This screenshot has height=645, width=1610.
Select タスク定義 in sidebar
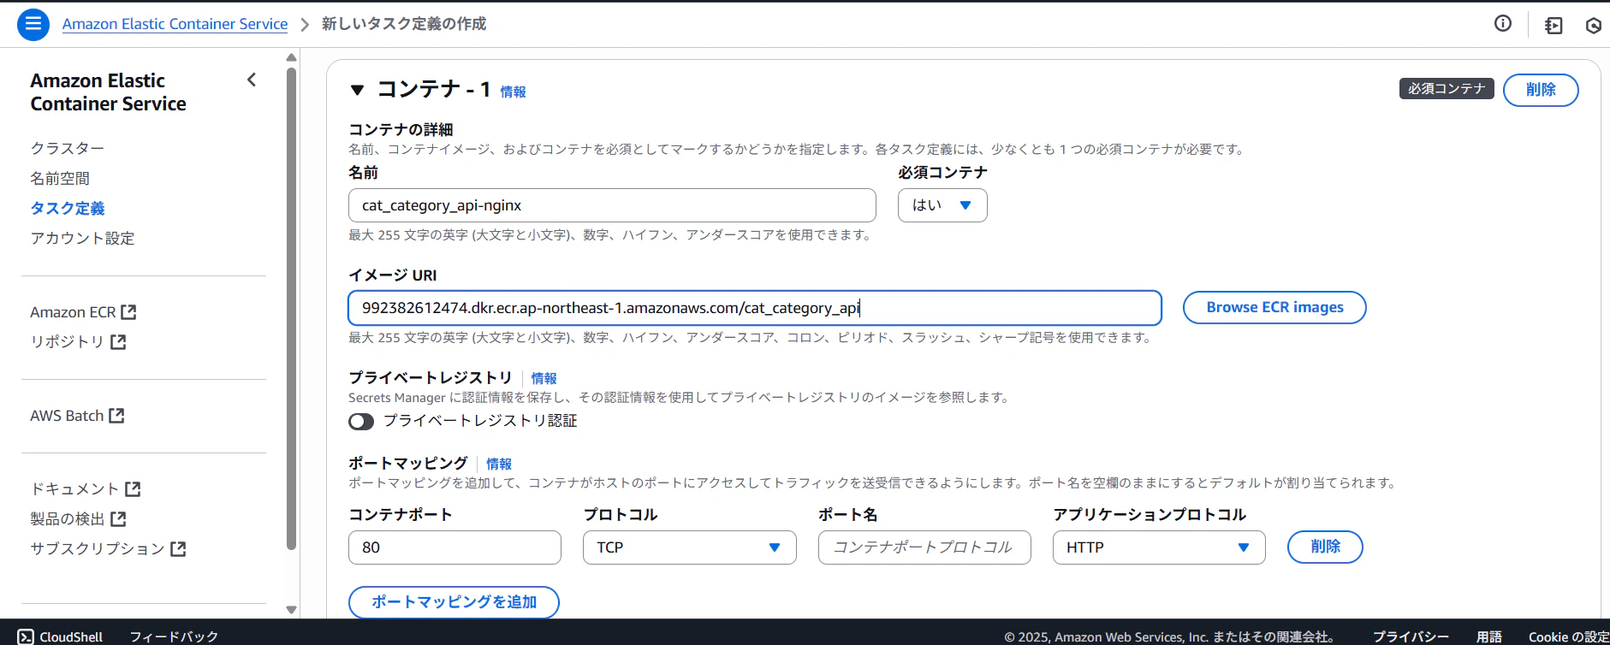pos(68,208)
